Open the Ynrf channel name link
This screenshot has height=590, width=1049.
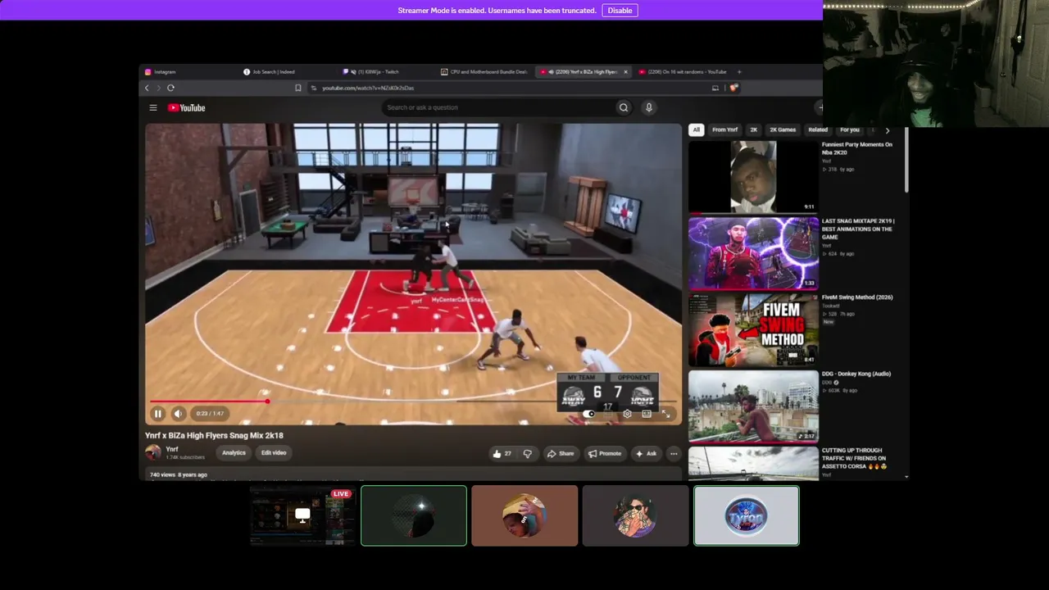coord(172,449)
